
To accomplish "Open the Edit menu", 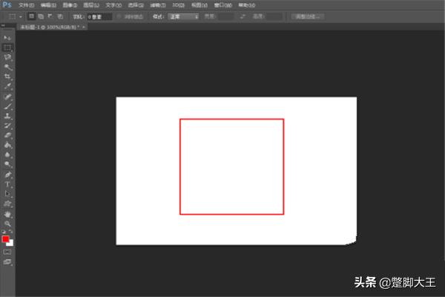I will [48, 5].
